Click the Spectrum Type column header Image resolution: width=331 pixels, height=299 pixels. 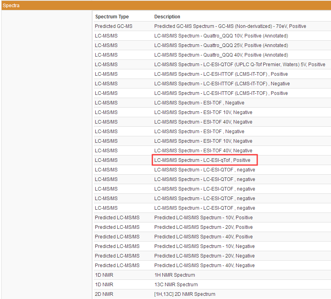112,17
